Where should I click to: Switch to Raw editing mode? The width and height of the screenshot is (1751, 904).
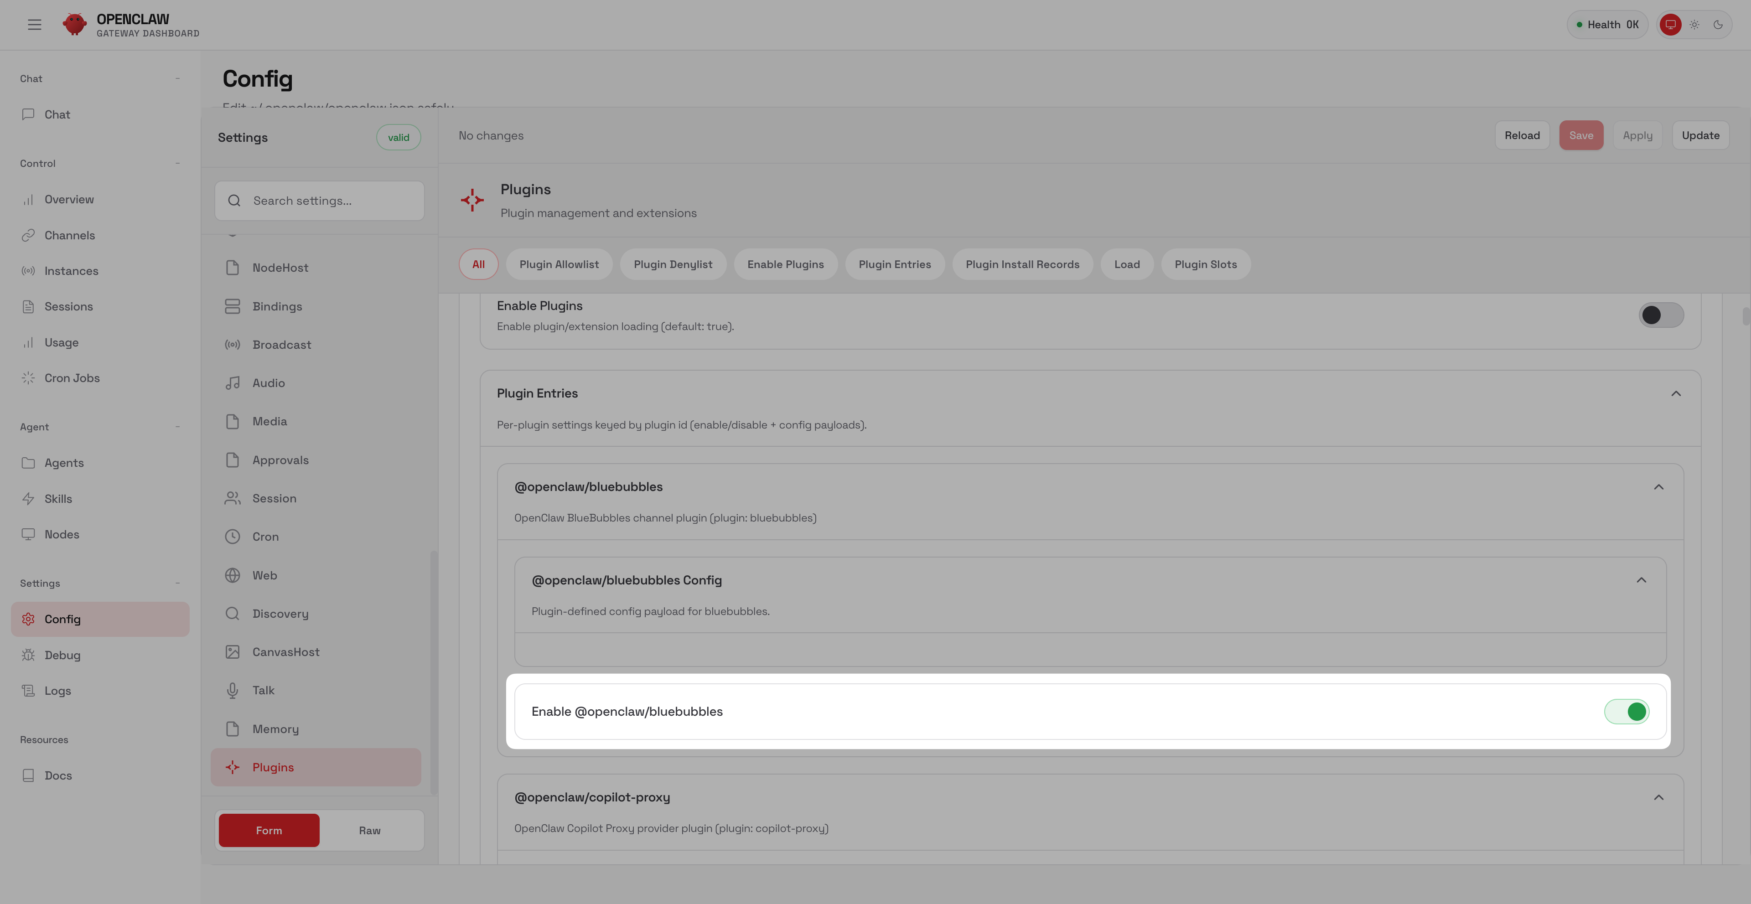369,830
